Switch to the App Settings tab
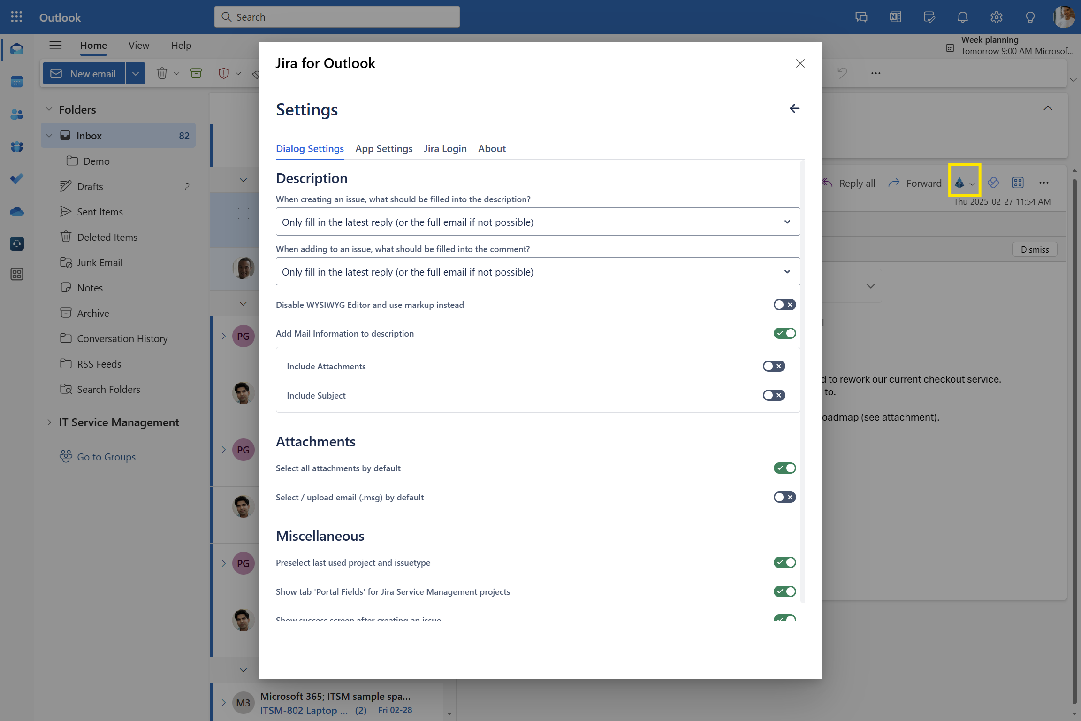The width and height of the screenshot is (1081, 721). pos(383,149)
